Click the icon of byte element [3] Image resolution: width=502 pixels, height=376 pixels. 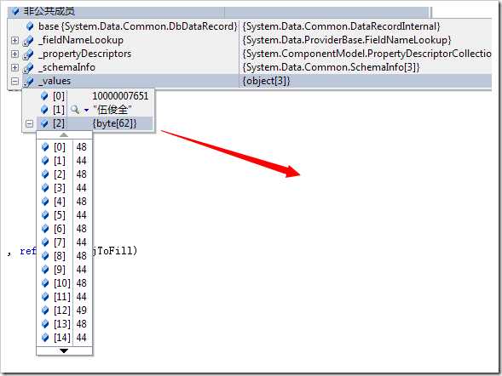[45, 188]
